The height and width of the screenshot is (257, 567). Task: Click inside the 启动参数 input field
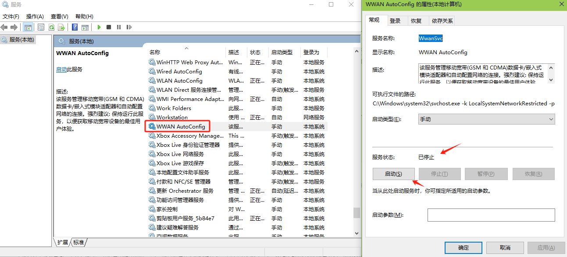(491, 215)
